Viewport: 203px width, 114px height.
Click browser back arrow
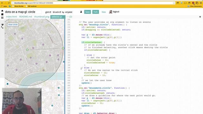coord(2,3)
